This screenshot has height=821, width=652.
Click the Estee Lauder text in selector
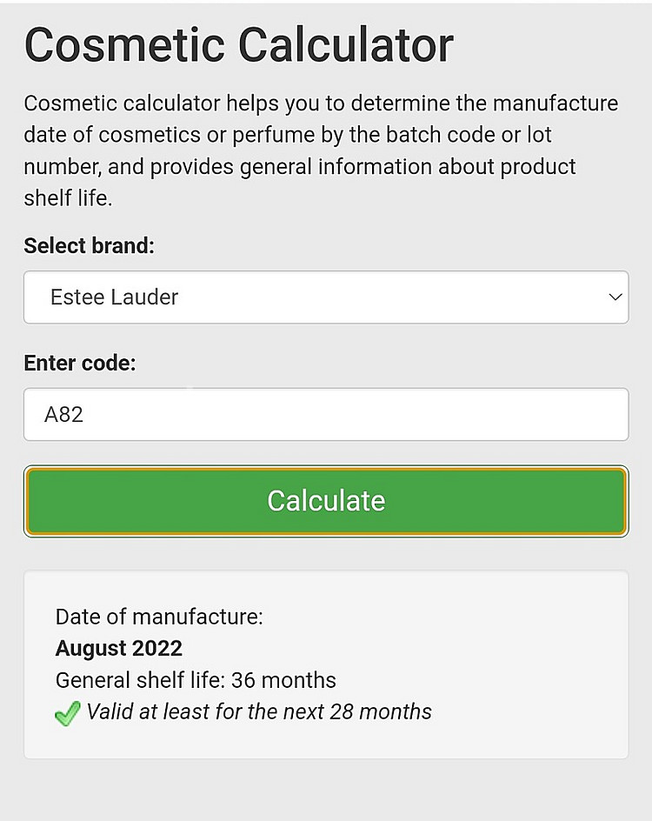click(114, 297)
